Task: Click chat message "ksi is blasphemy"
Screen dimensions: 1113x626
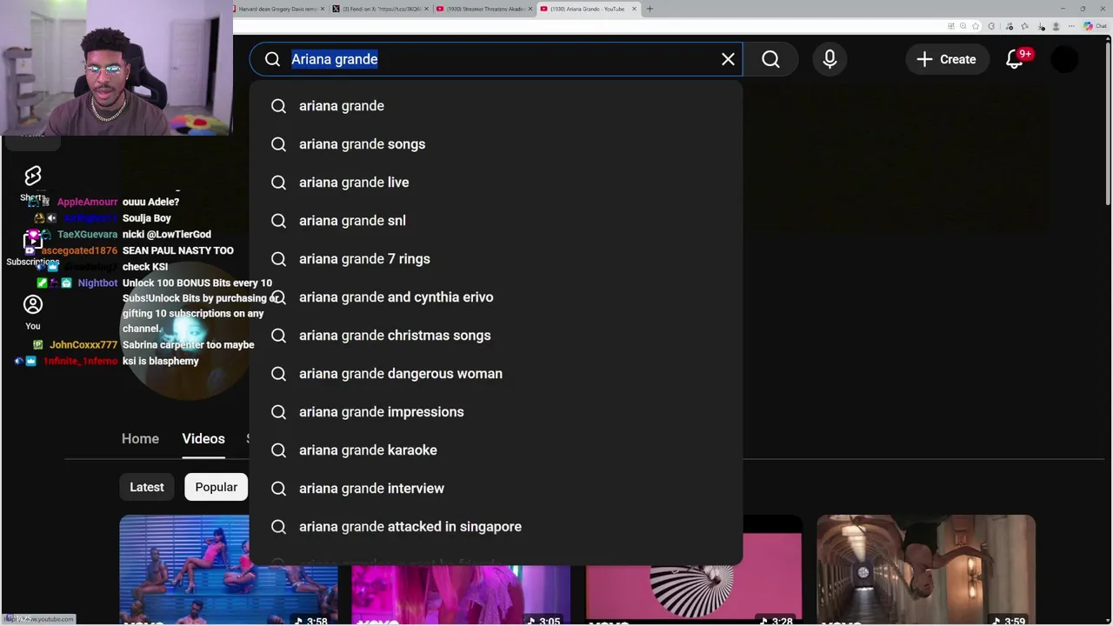Action: coord(161,361)
